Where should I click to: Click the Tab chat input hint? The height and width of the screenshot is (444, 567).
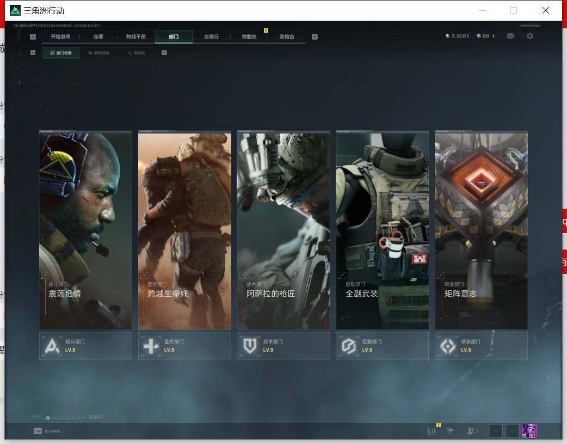pyautogui.click(x=47, y=431)
